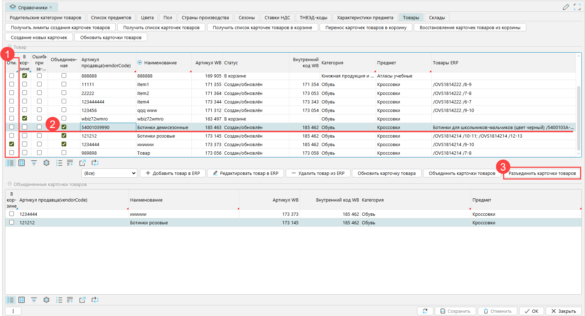Click the ERP cell /OVS1814222 /9-10
The image size is (585, 316).
click(x=504, y=110)
